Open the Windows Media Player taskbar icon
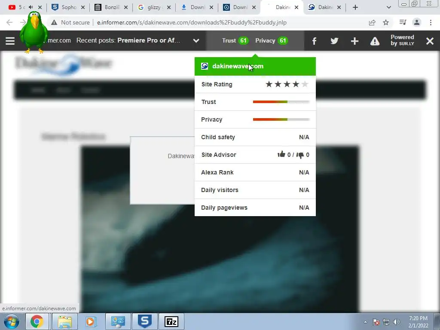440x330 pixels. tap(91, 321)
